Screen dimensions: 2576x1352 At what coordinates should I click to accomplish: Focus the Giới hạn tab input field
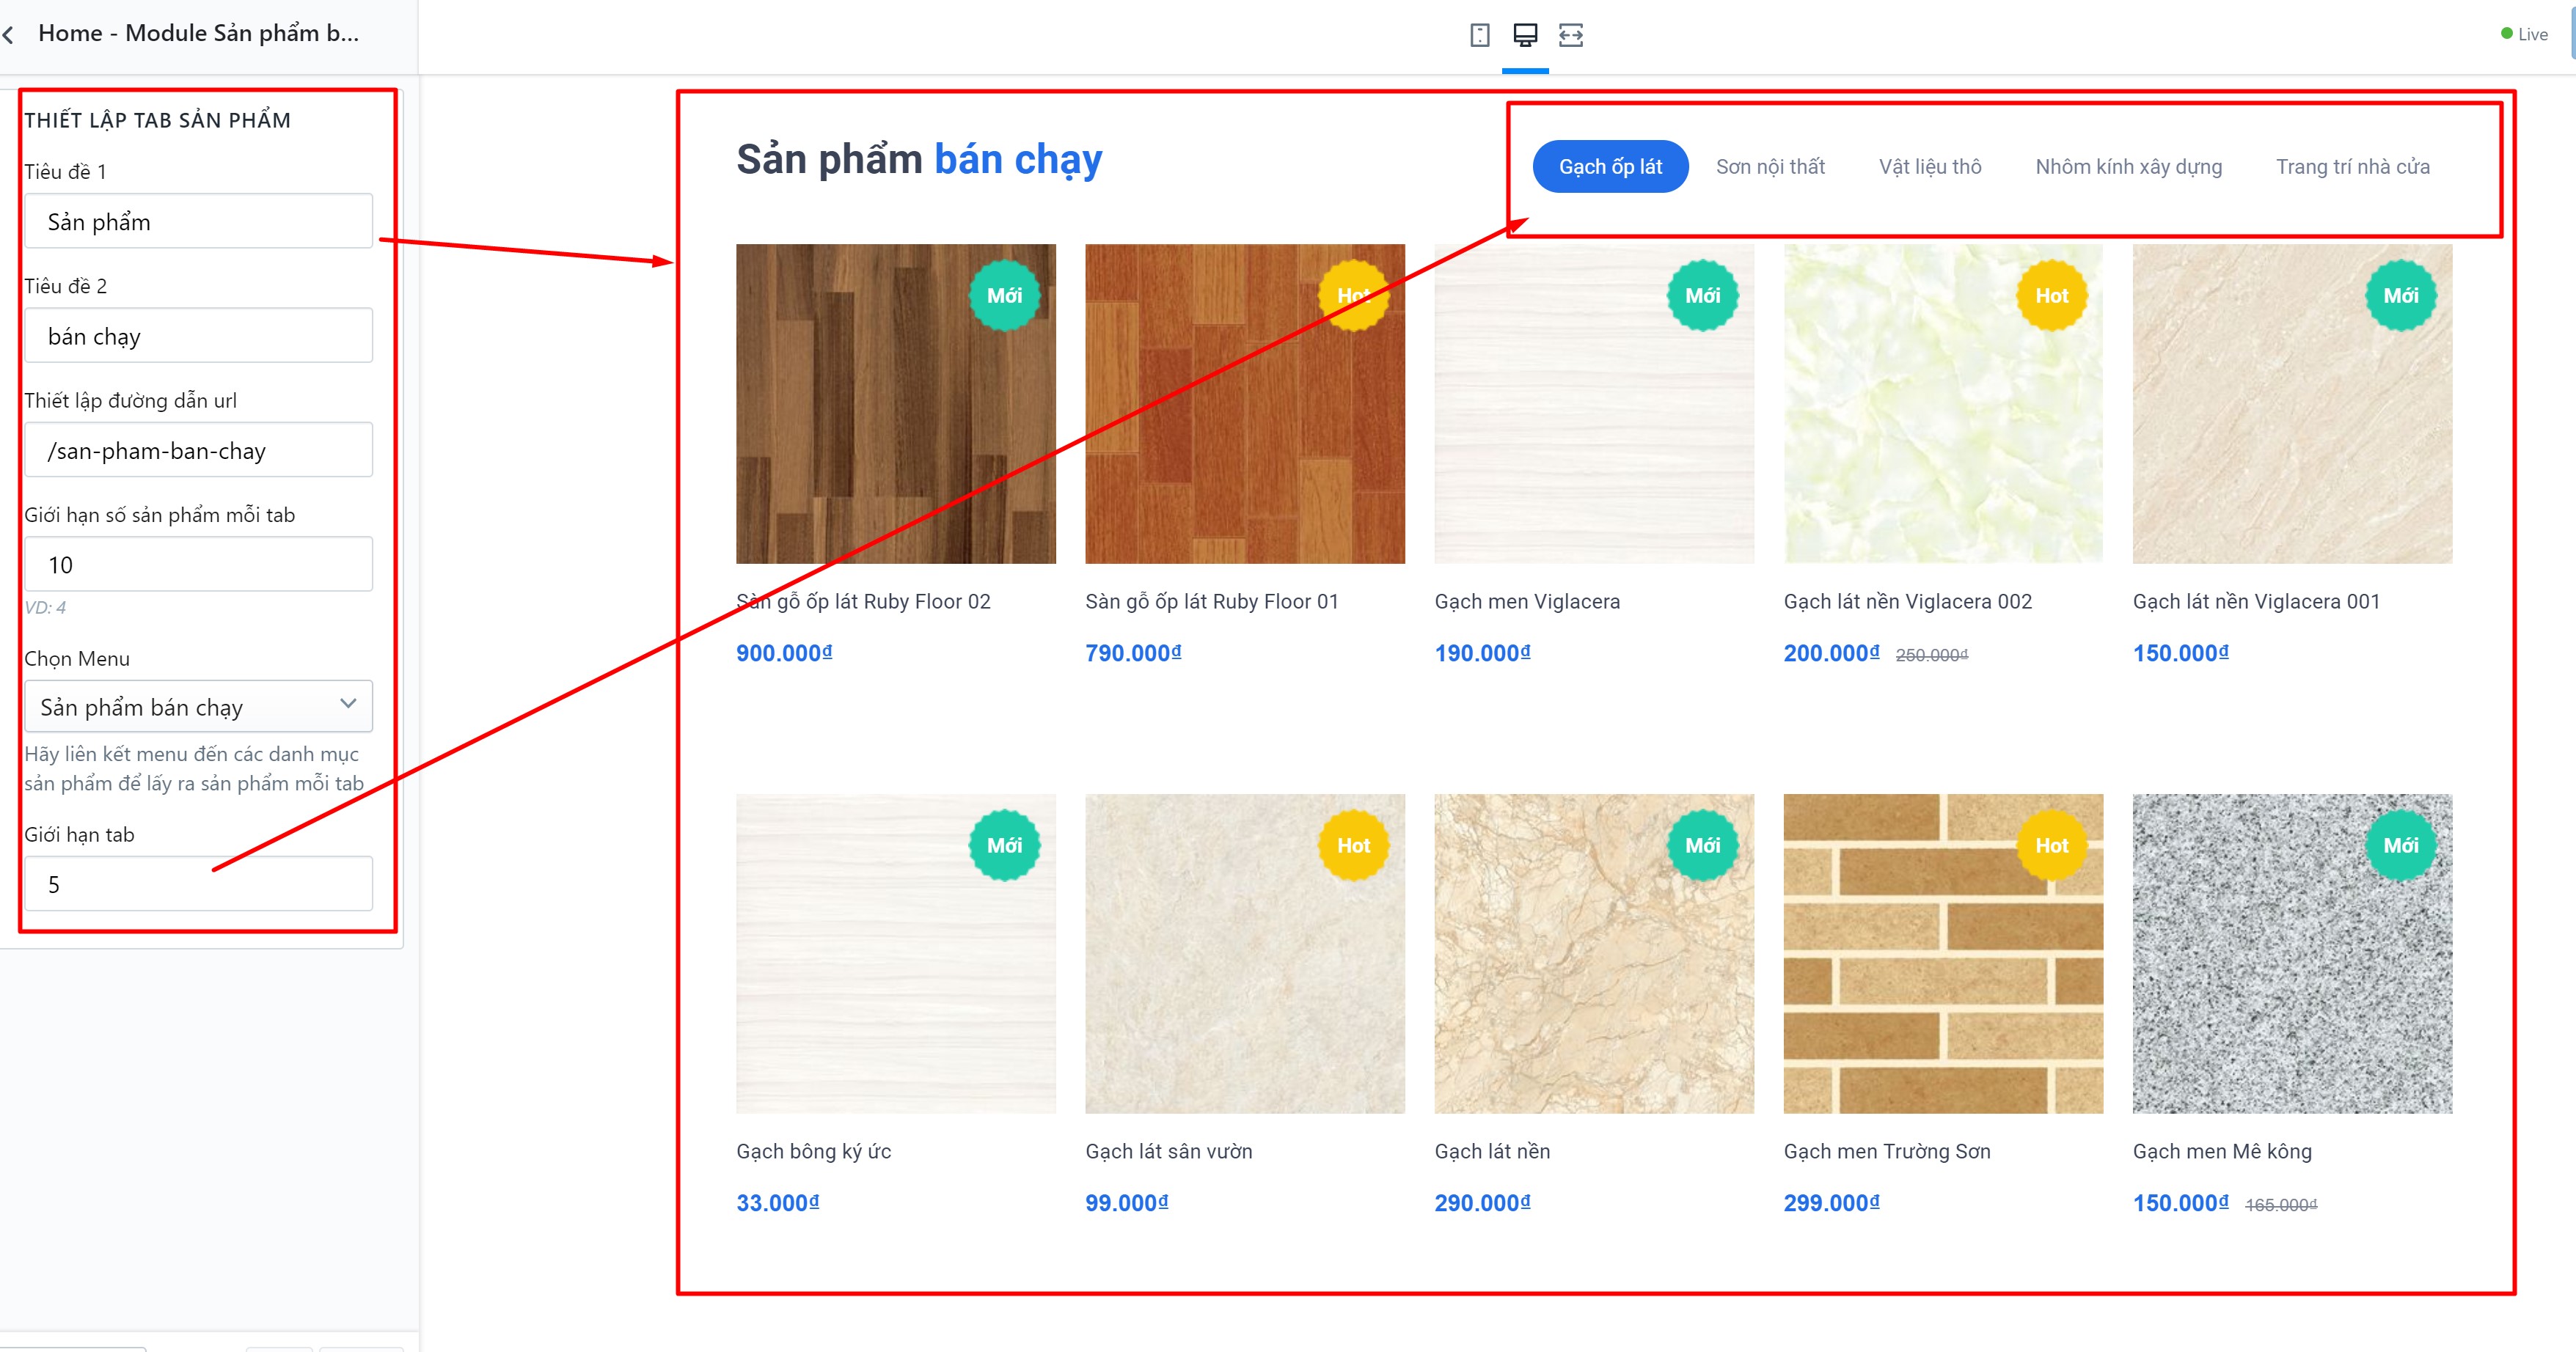coord(199,883)
